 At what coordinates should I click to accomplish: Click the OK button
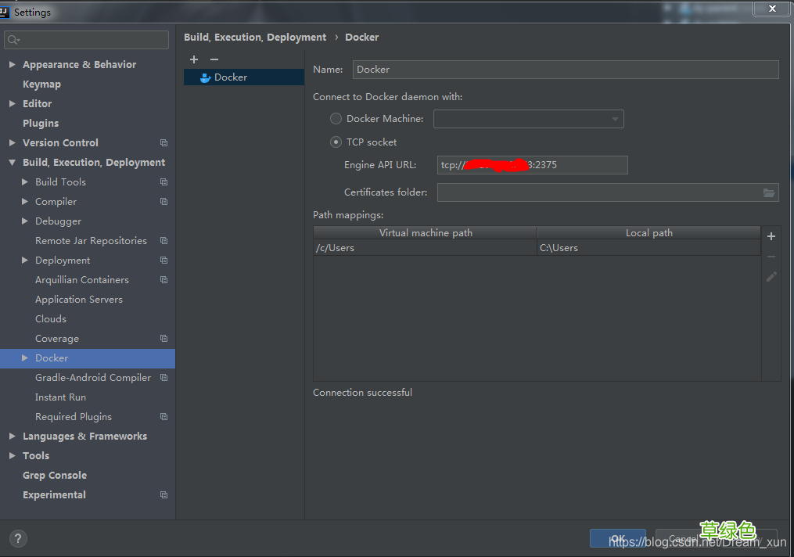pos(617,538)
